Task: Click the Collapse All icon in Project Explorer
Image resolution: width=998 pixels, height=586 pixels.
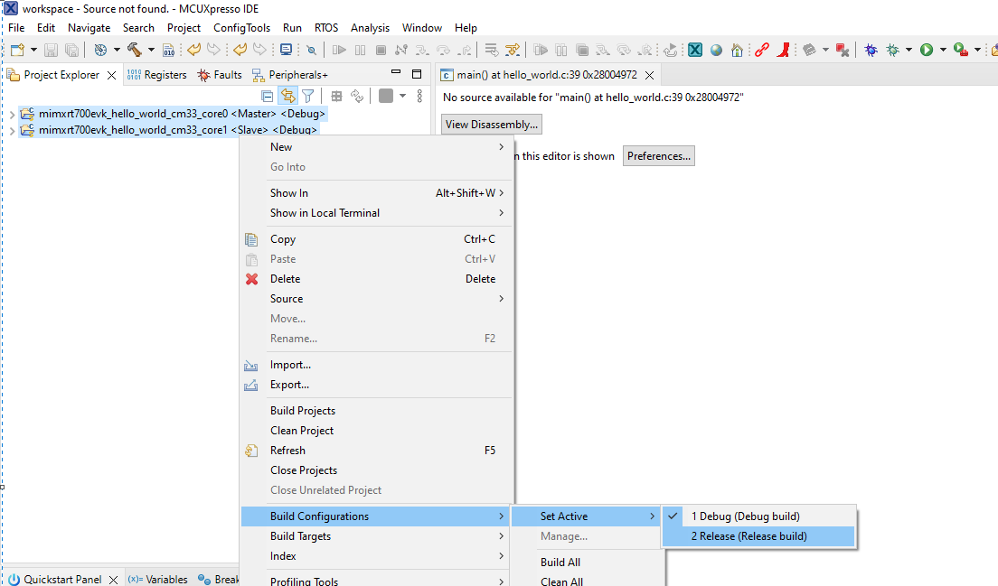Action: 268,96
